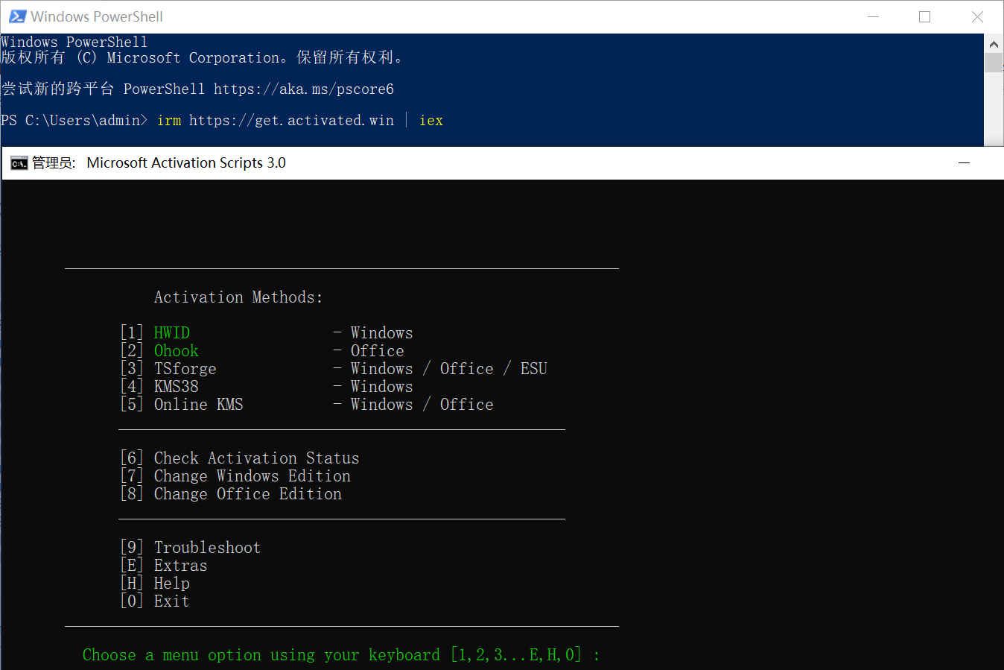Click the Microsoft Activation Scripts 3.0 title

click(x=186, y=162)
